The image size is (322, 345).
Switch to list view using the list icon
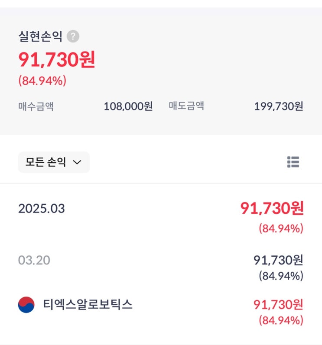[293, 162]
